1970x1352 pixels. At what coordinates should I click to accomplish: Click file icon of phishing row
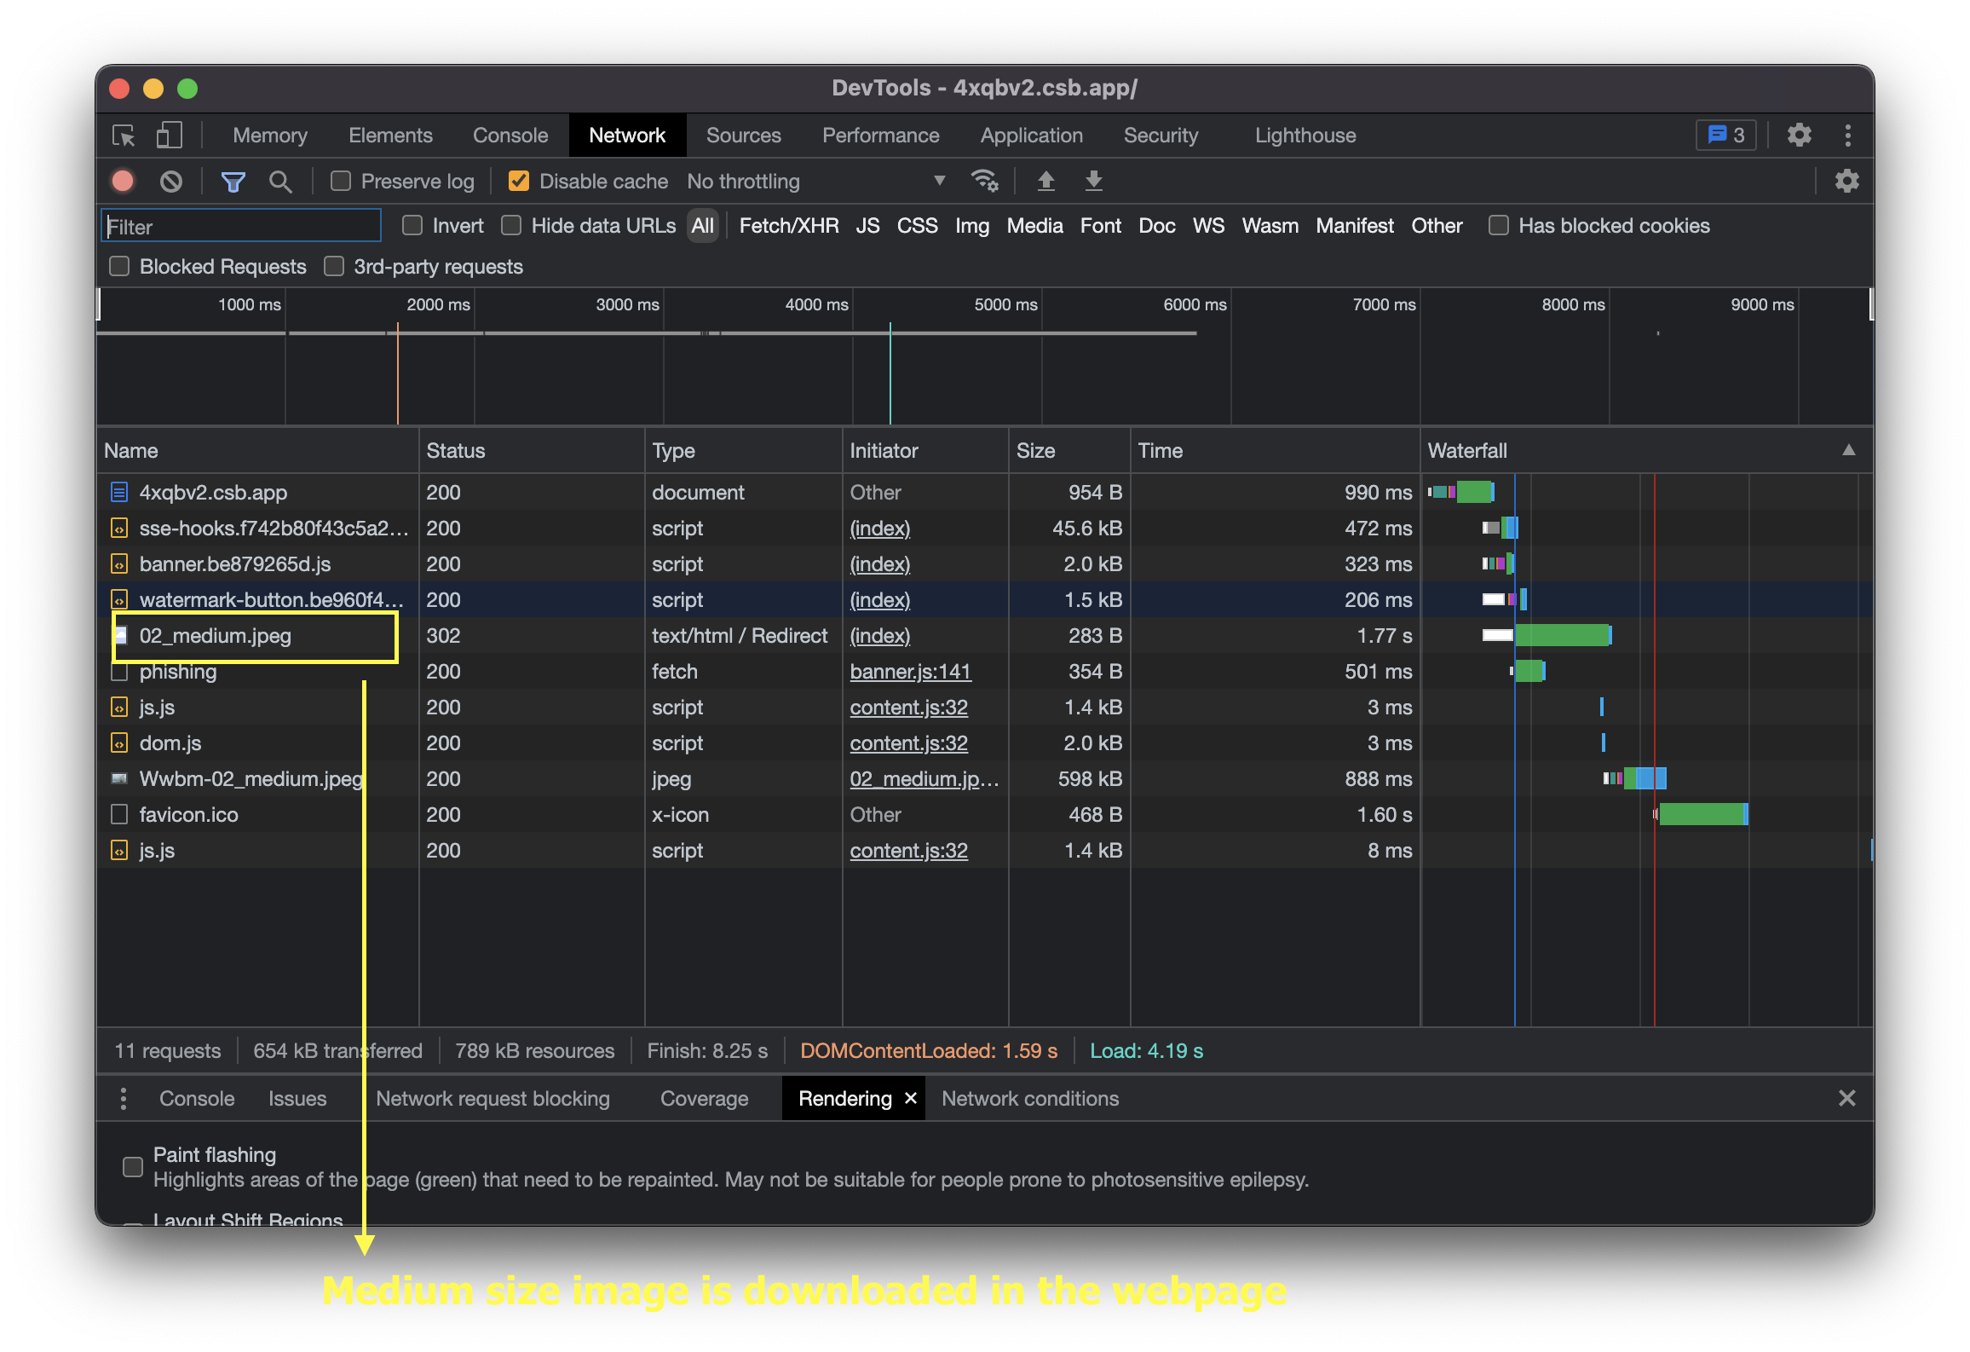click(119, 673)
